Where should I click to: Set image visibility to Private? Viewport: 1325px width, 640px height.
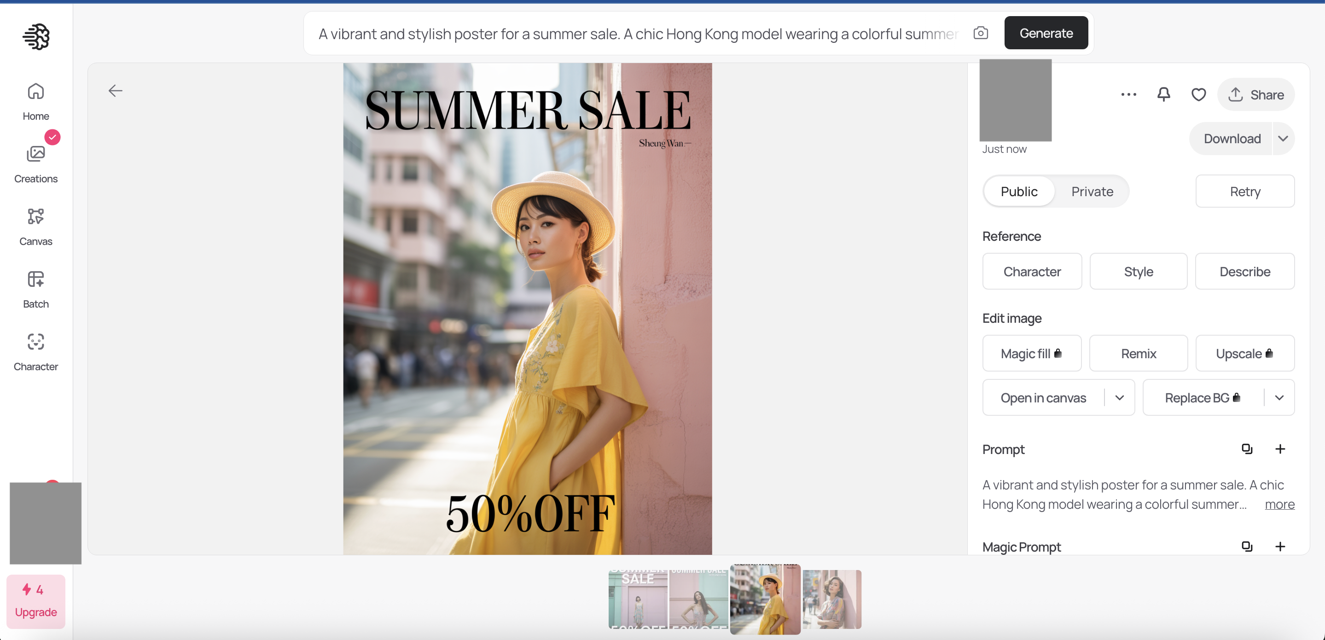[x=1092, y=192]
